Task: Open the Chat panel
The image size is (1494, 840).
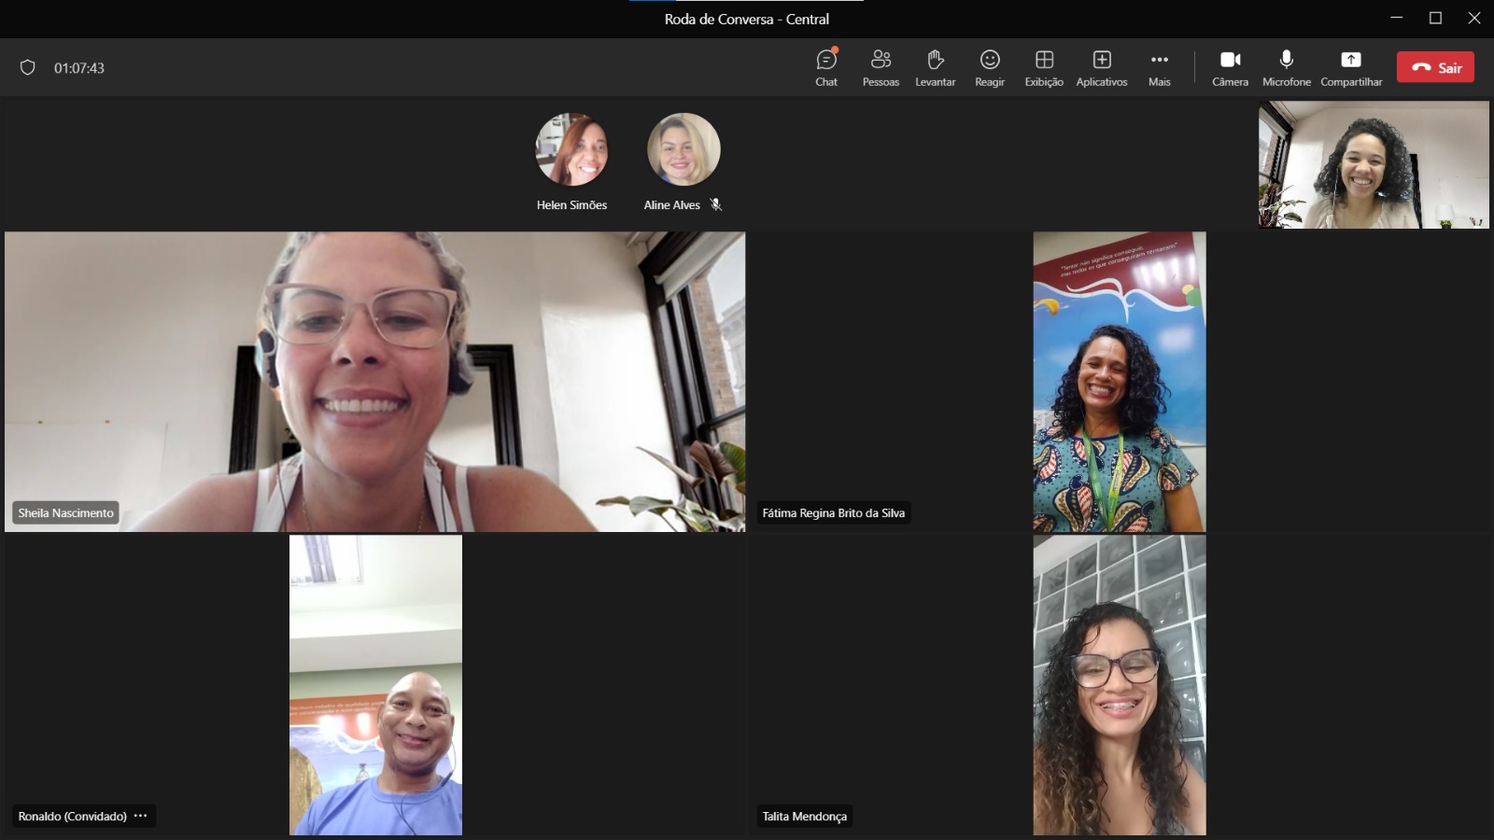Action: [826, 68]
